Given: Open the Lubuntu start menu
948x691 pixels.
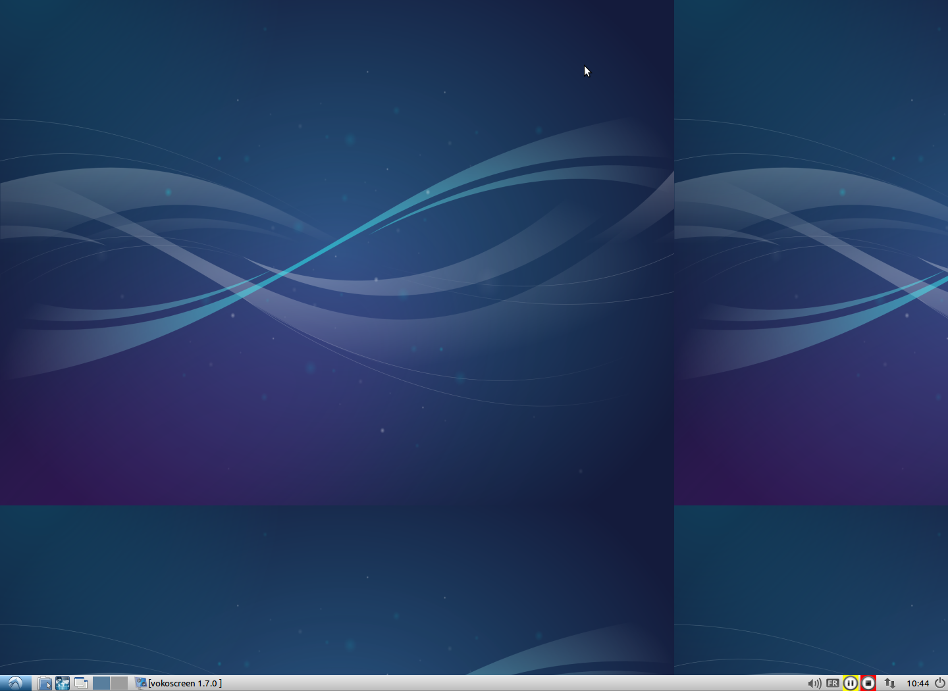Looking at the screenshot, I should pyautogui.click(x=15, y=683).
